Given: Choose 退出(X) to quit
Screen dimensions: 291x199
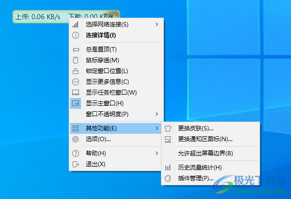Looking at the screenshot, I should [x=115, y=164].
